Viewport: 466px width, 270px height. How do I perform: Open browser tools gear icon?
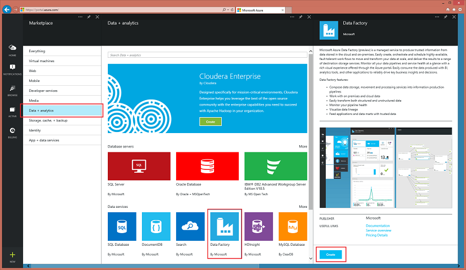click(460, 9)
